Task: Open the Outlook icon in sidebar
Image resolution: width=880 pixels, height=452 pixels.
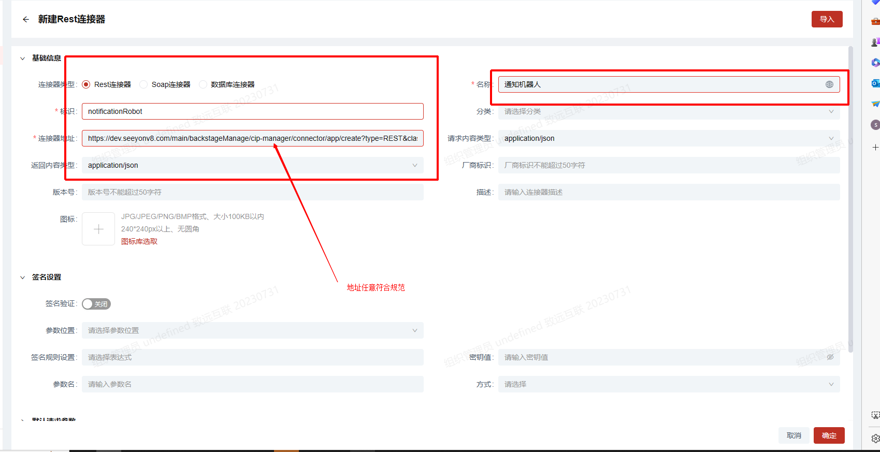Action: click(875, 83)
